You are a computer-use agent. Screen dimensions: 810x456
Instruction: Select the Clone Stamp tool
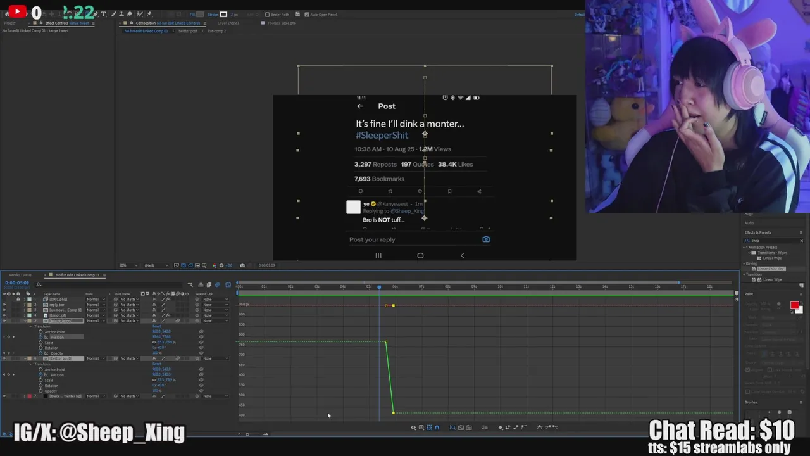click(x=121, y=14)
